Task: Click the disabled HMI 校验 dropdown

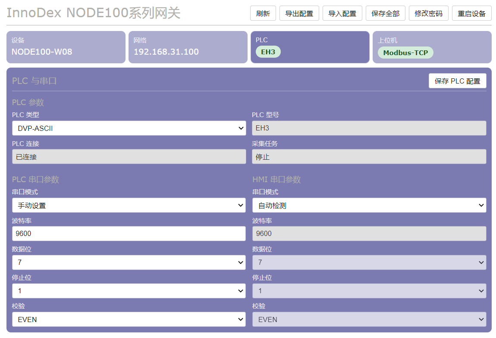Action: (369, 319)
